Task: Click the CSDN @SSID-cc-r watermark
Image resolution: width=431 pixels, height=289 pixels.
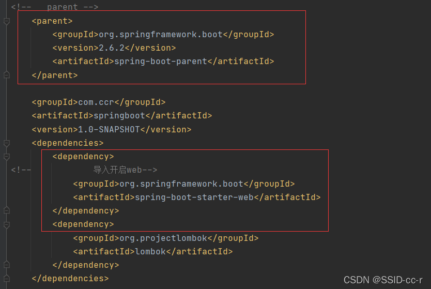Action: coord(383,280)
